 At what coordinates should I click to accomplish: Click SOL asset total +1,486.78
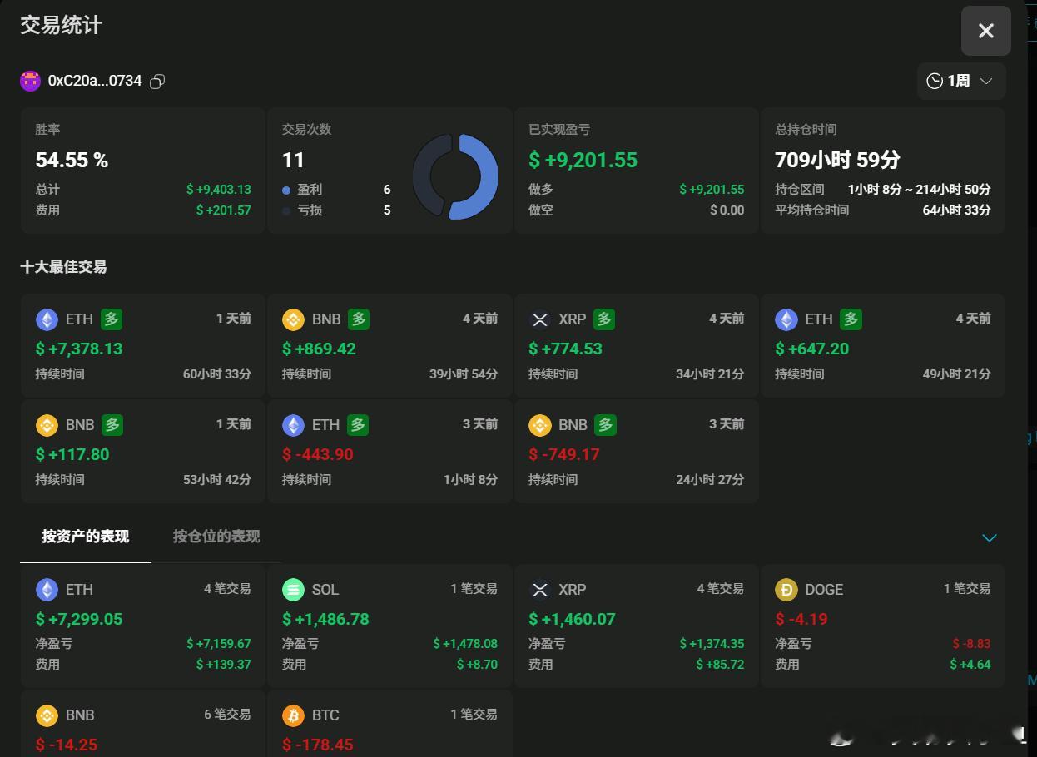click(x=325, y=619)
